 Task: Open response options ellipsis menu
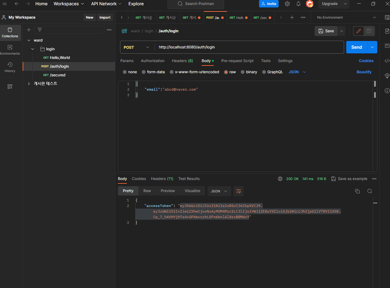click(374, 179)
